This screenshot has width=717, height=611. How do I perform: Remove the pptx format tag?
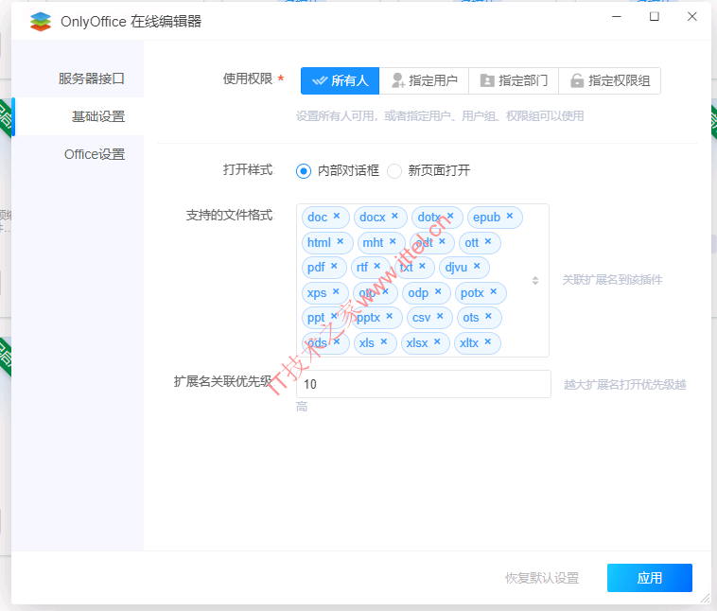click(x=390, y=316)
